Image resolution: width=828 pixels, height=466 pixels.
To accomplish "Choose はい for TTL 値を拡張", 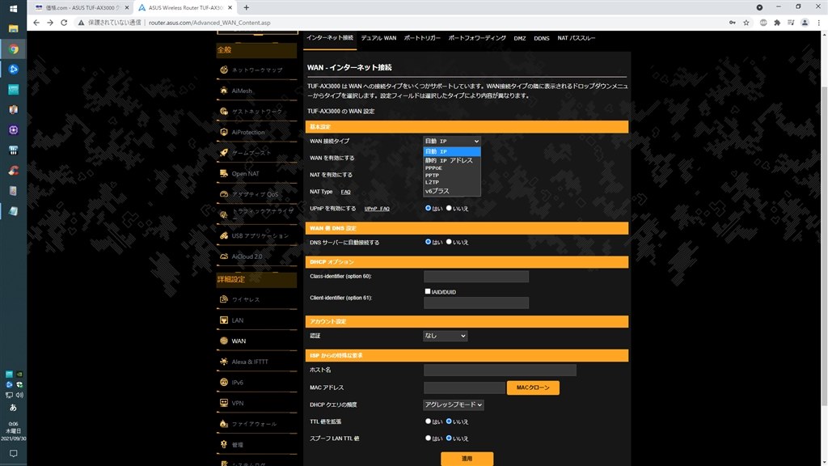I will 429,421.
